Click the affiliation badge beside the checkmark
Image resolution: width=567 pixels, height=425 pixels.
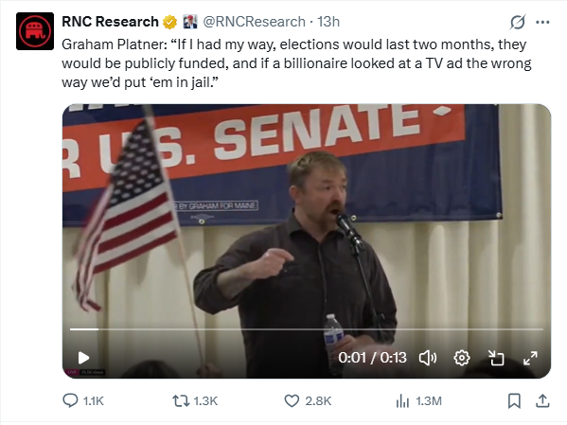(x=190, y=22)
